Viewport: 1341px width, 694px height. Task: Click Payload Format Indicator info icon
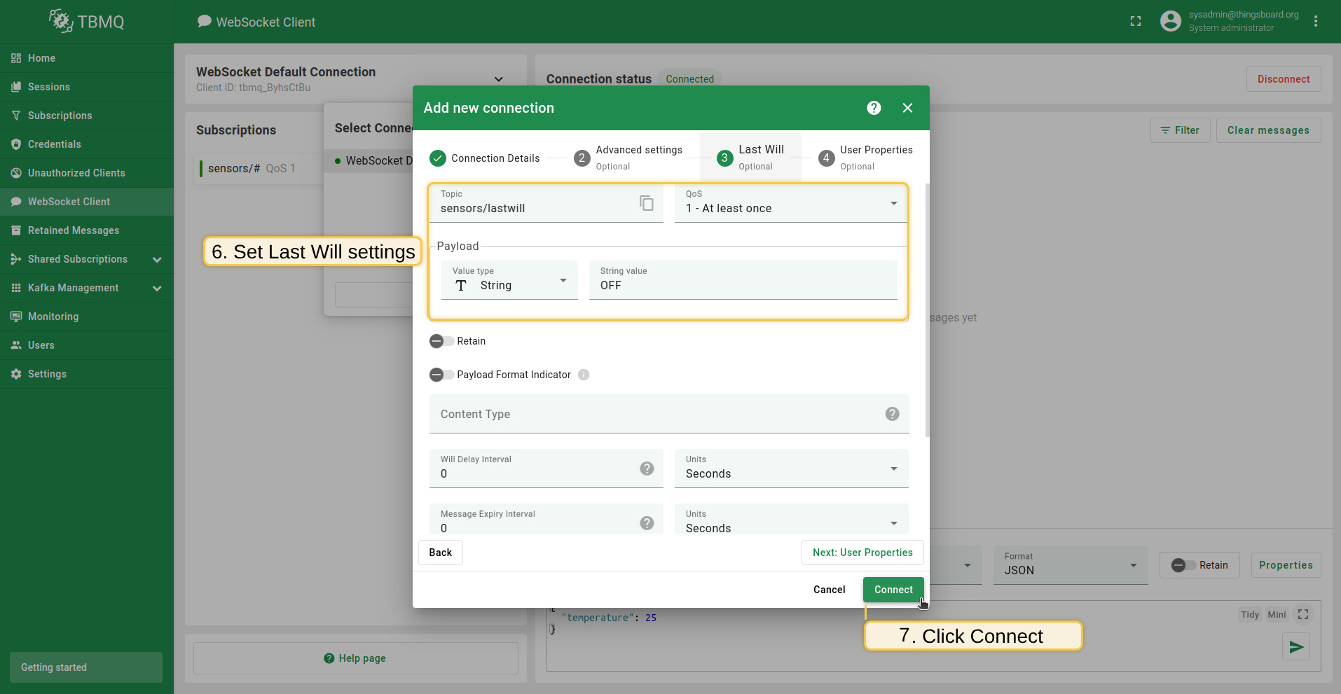[x=584, y=375]
